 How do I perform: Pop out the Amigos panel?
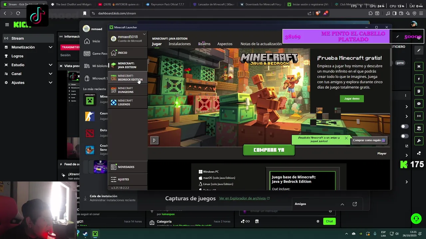click(x=355, y=204)
